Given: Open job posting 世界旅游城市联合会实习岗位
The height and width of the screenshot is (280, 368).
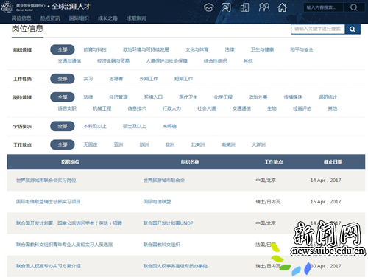Looking at the screenshot, I should click(46, 181).
